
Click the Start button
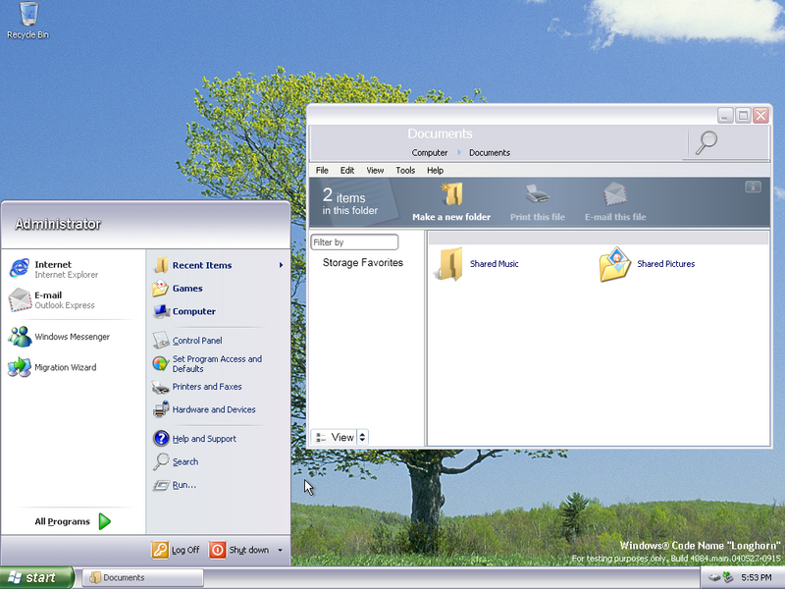point(37,577)
